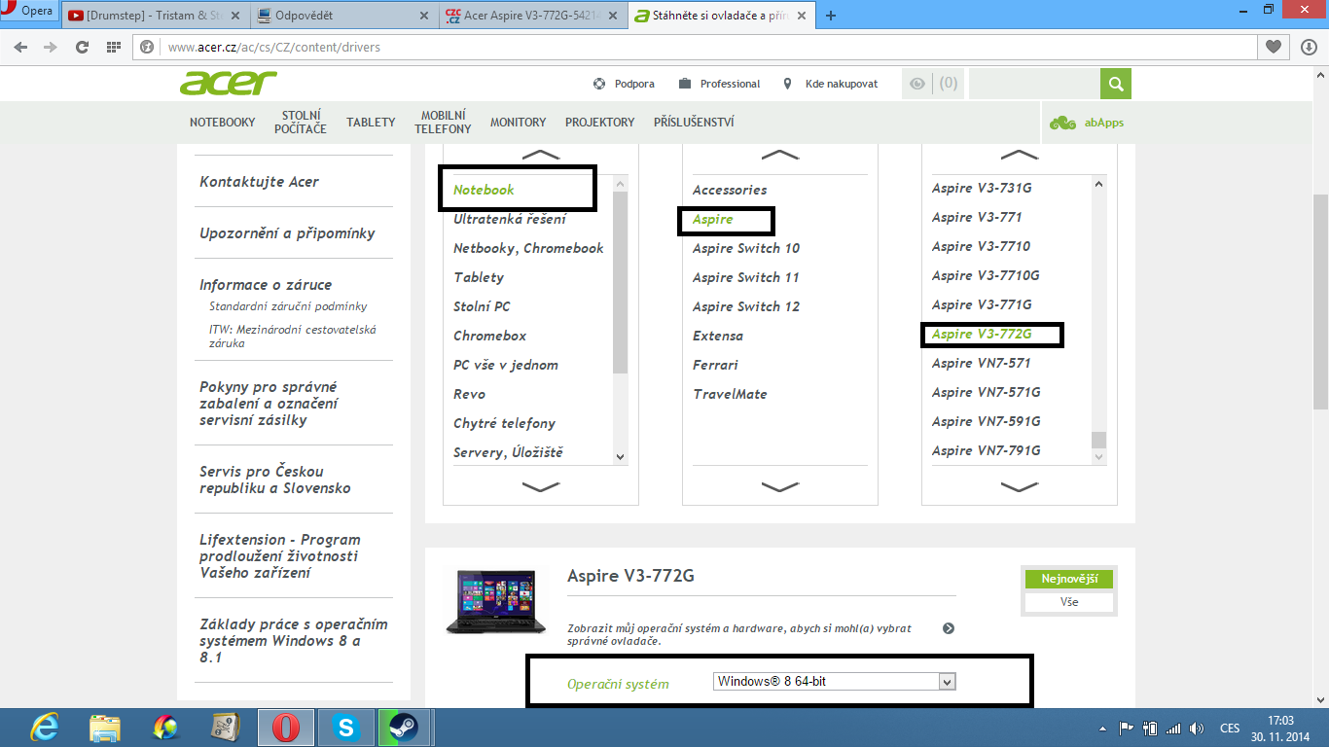
Task: Click model list scrollbar down arrow
Action: pyautogui.click(x=1098, y=456)
